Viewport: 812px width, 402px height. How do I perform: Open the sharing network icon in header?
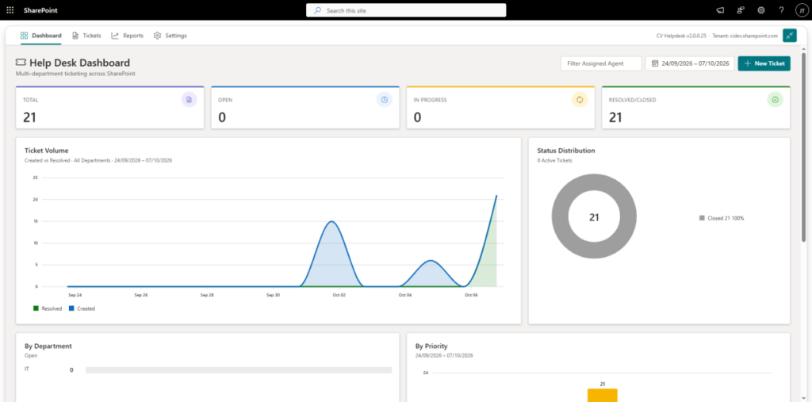(x=741, y=10)
